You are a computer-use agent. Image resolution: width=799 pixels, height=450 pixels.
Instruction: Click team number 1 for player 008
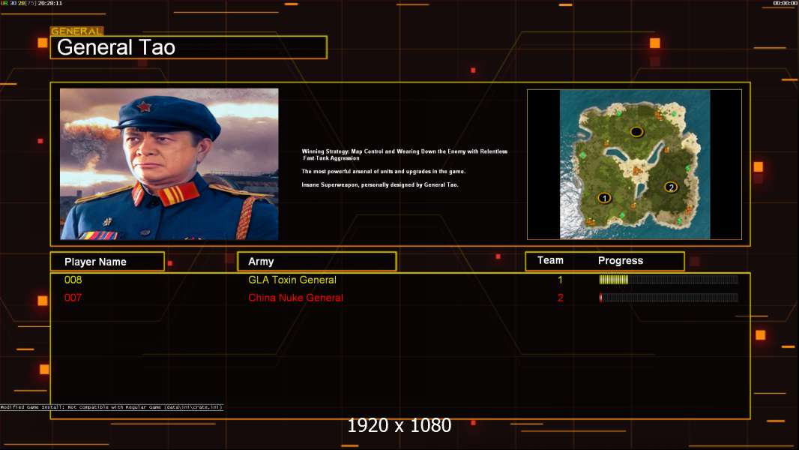click(560, 280)
